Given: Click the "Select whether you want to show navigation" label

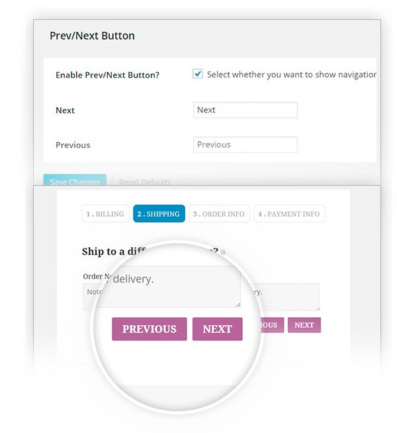Looking at the screenshot, I should click(291, 75).
